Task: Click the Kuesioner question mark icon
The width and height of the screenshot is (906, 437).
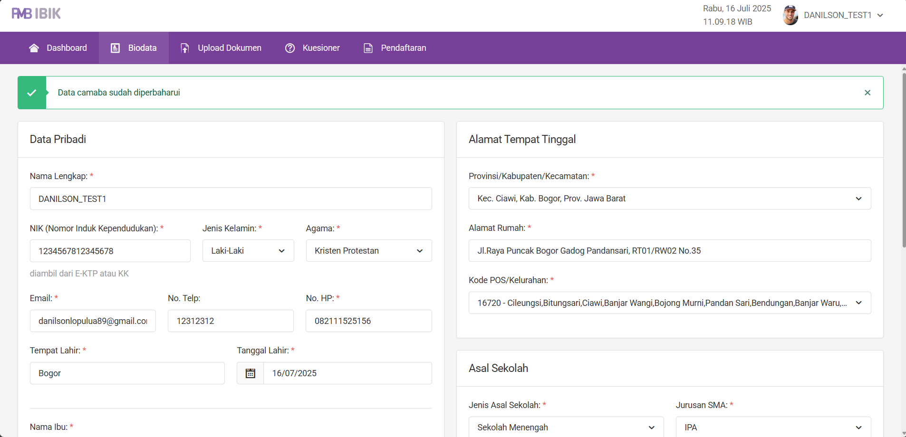Action: (290, 48)
